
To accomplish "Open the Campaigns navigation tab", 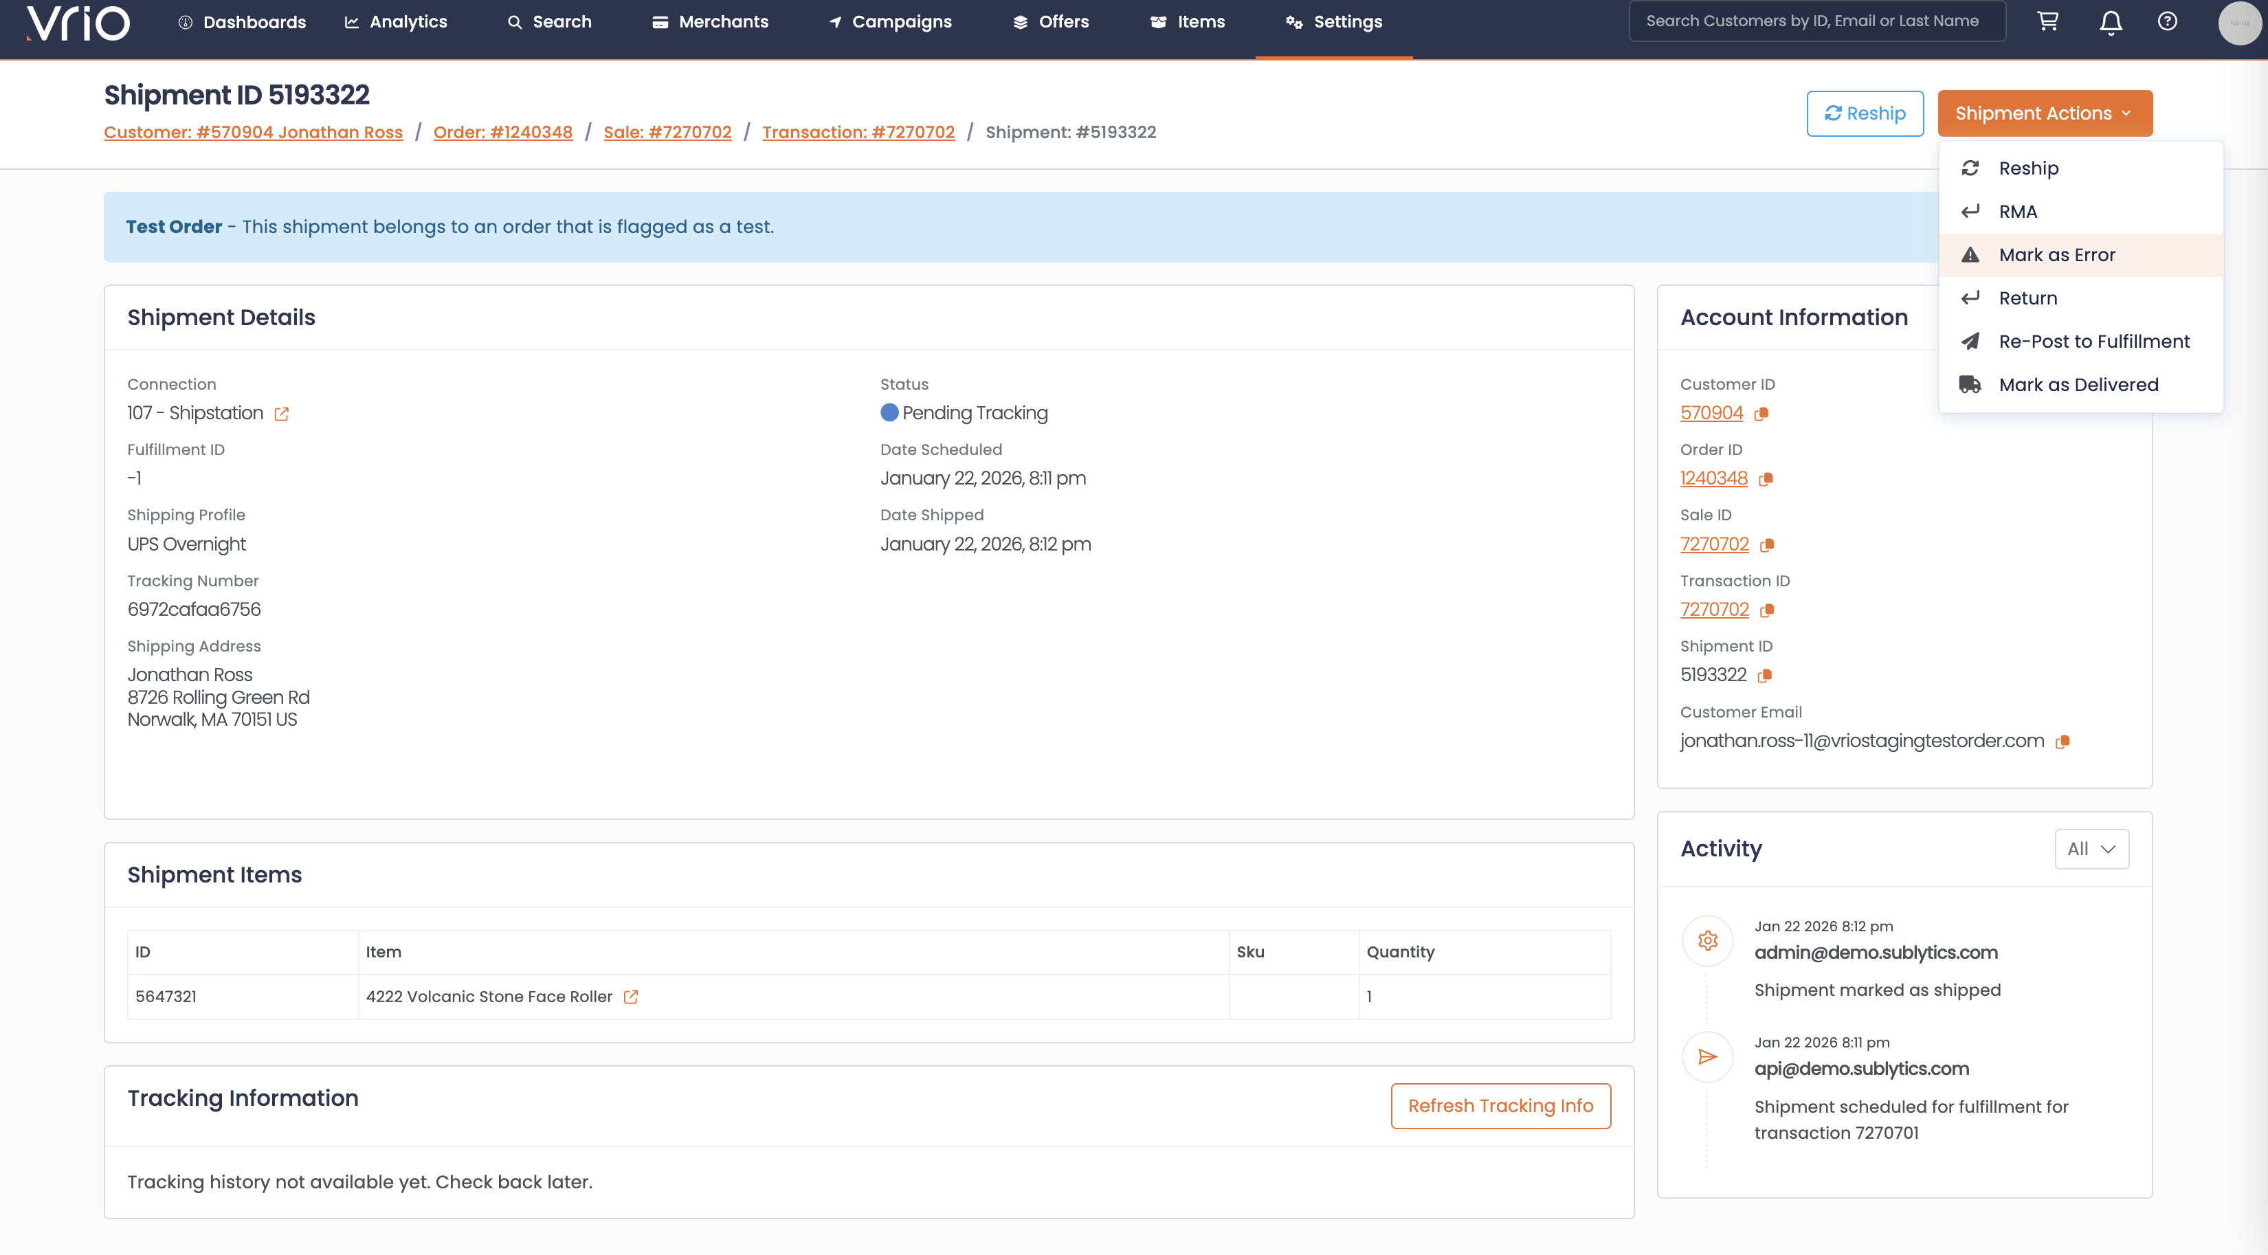I will [x=890, y=22].
